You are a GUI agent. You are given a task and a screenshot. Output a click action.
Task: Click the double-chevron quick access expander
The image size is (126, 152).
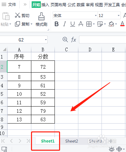pyautogui.click(x=25, y=5)
